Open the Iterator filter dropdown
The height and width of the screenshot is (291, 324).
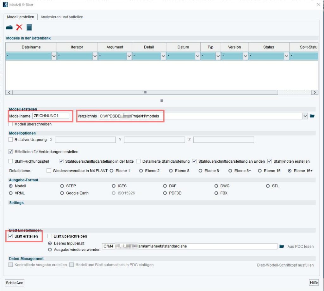[x=95, y=56]
